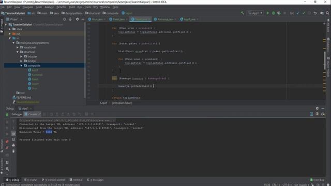This screenshot has height=186, width=331.
Task: Click the Git master branch in status bar
Action: pos(302,184)
